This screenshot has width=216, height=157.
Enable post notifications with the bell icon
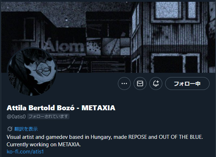point(156,83)
